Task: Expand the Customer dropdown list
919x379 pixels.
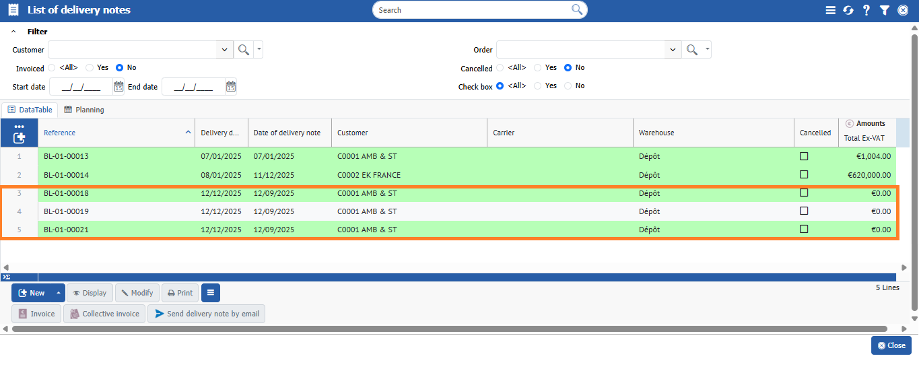Action: coord(224,50)
